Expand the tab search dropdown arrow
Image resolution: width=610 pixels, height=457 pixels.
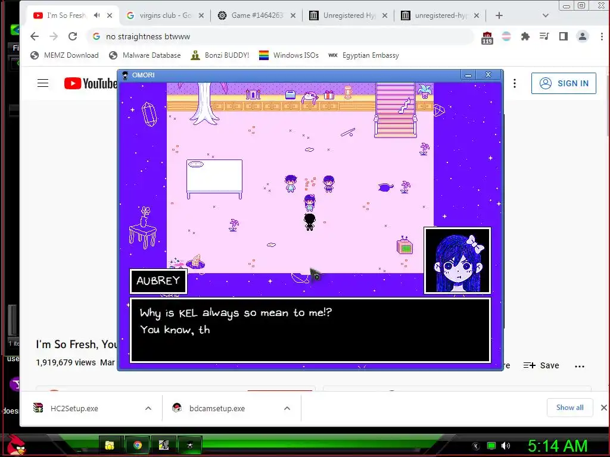pyautogui.click(x=546, y=15)
